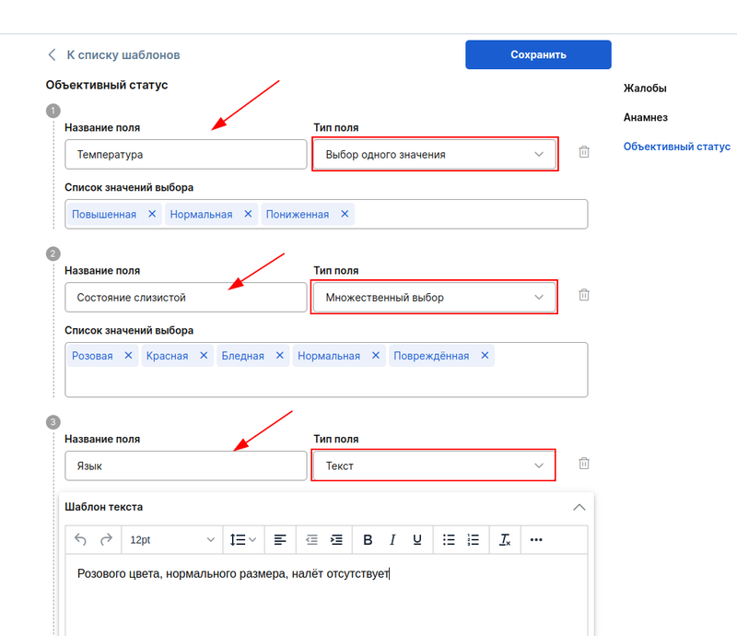Increase indent in the text editor

(x=336, y=539)
